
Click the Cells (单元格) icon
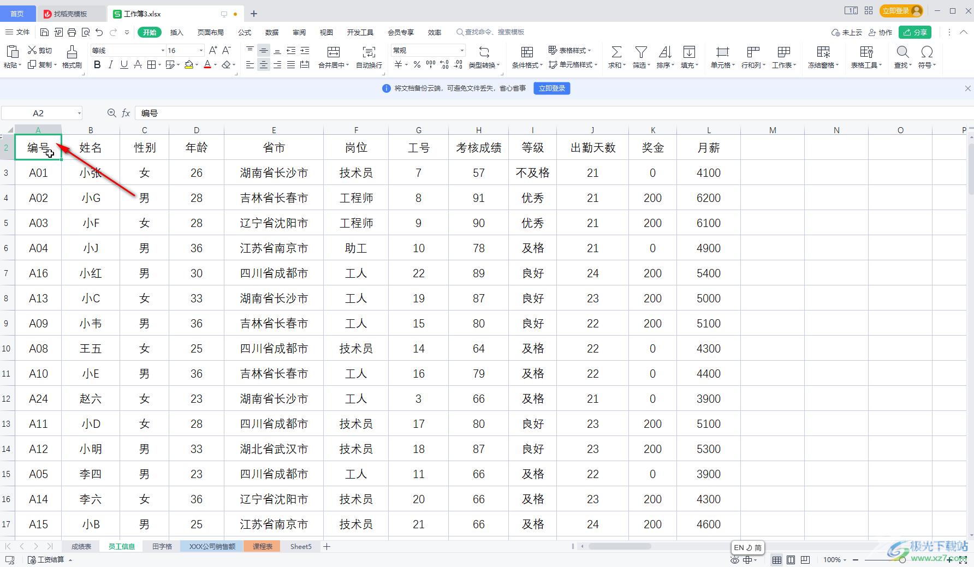coord(722,52)
